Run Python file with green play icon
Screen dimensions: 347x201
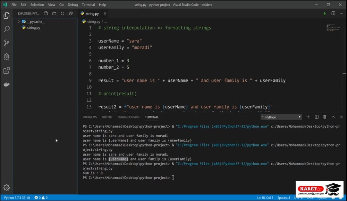325,14
